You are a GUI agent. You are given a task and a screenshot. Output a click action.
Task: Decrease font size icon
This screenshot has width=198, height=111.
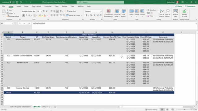(47, 11)
